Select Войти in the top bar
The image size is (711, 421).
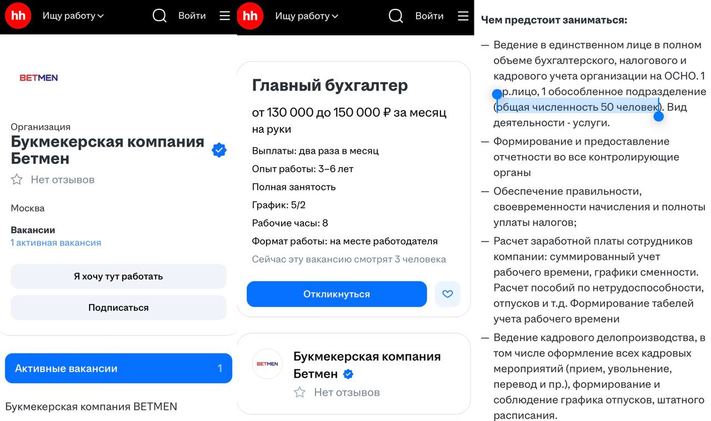(x=192, y=16)
